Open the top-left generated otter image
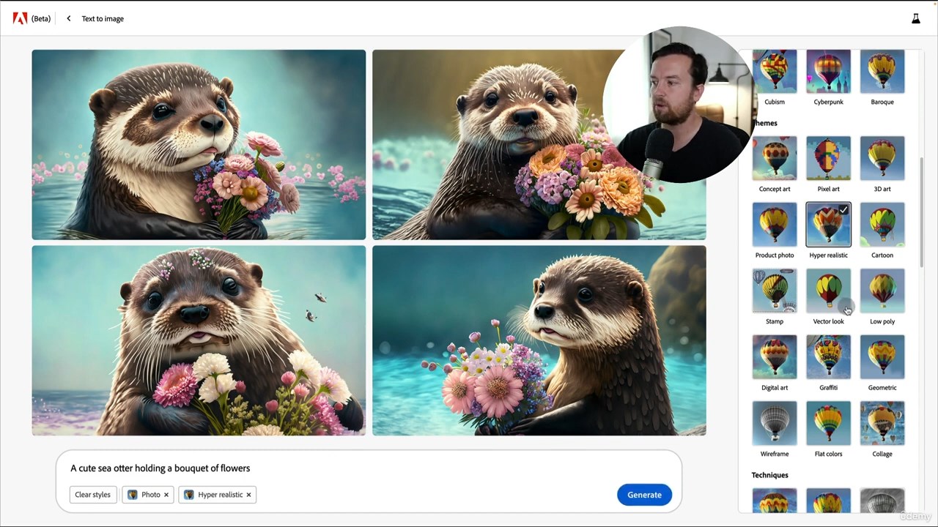This screenshot has width=938, height=527. point(199,144)
